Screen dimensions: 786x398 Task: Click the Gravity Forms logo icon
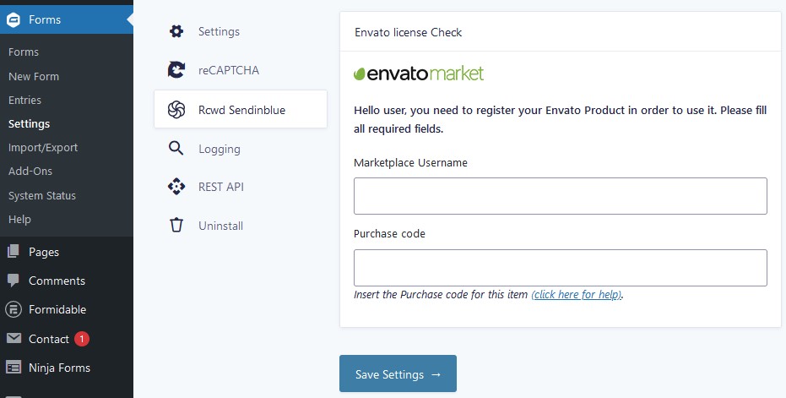point(14,19)
